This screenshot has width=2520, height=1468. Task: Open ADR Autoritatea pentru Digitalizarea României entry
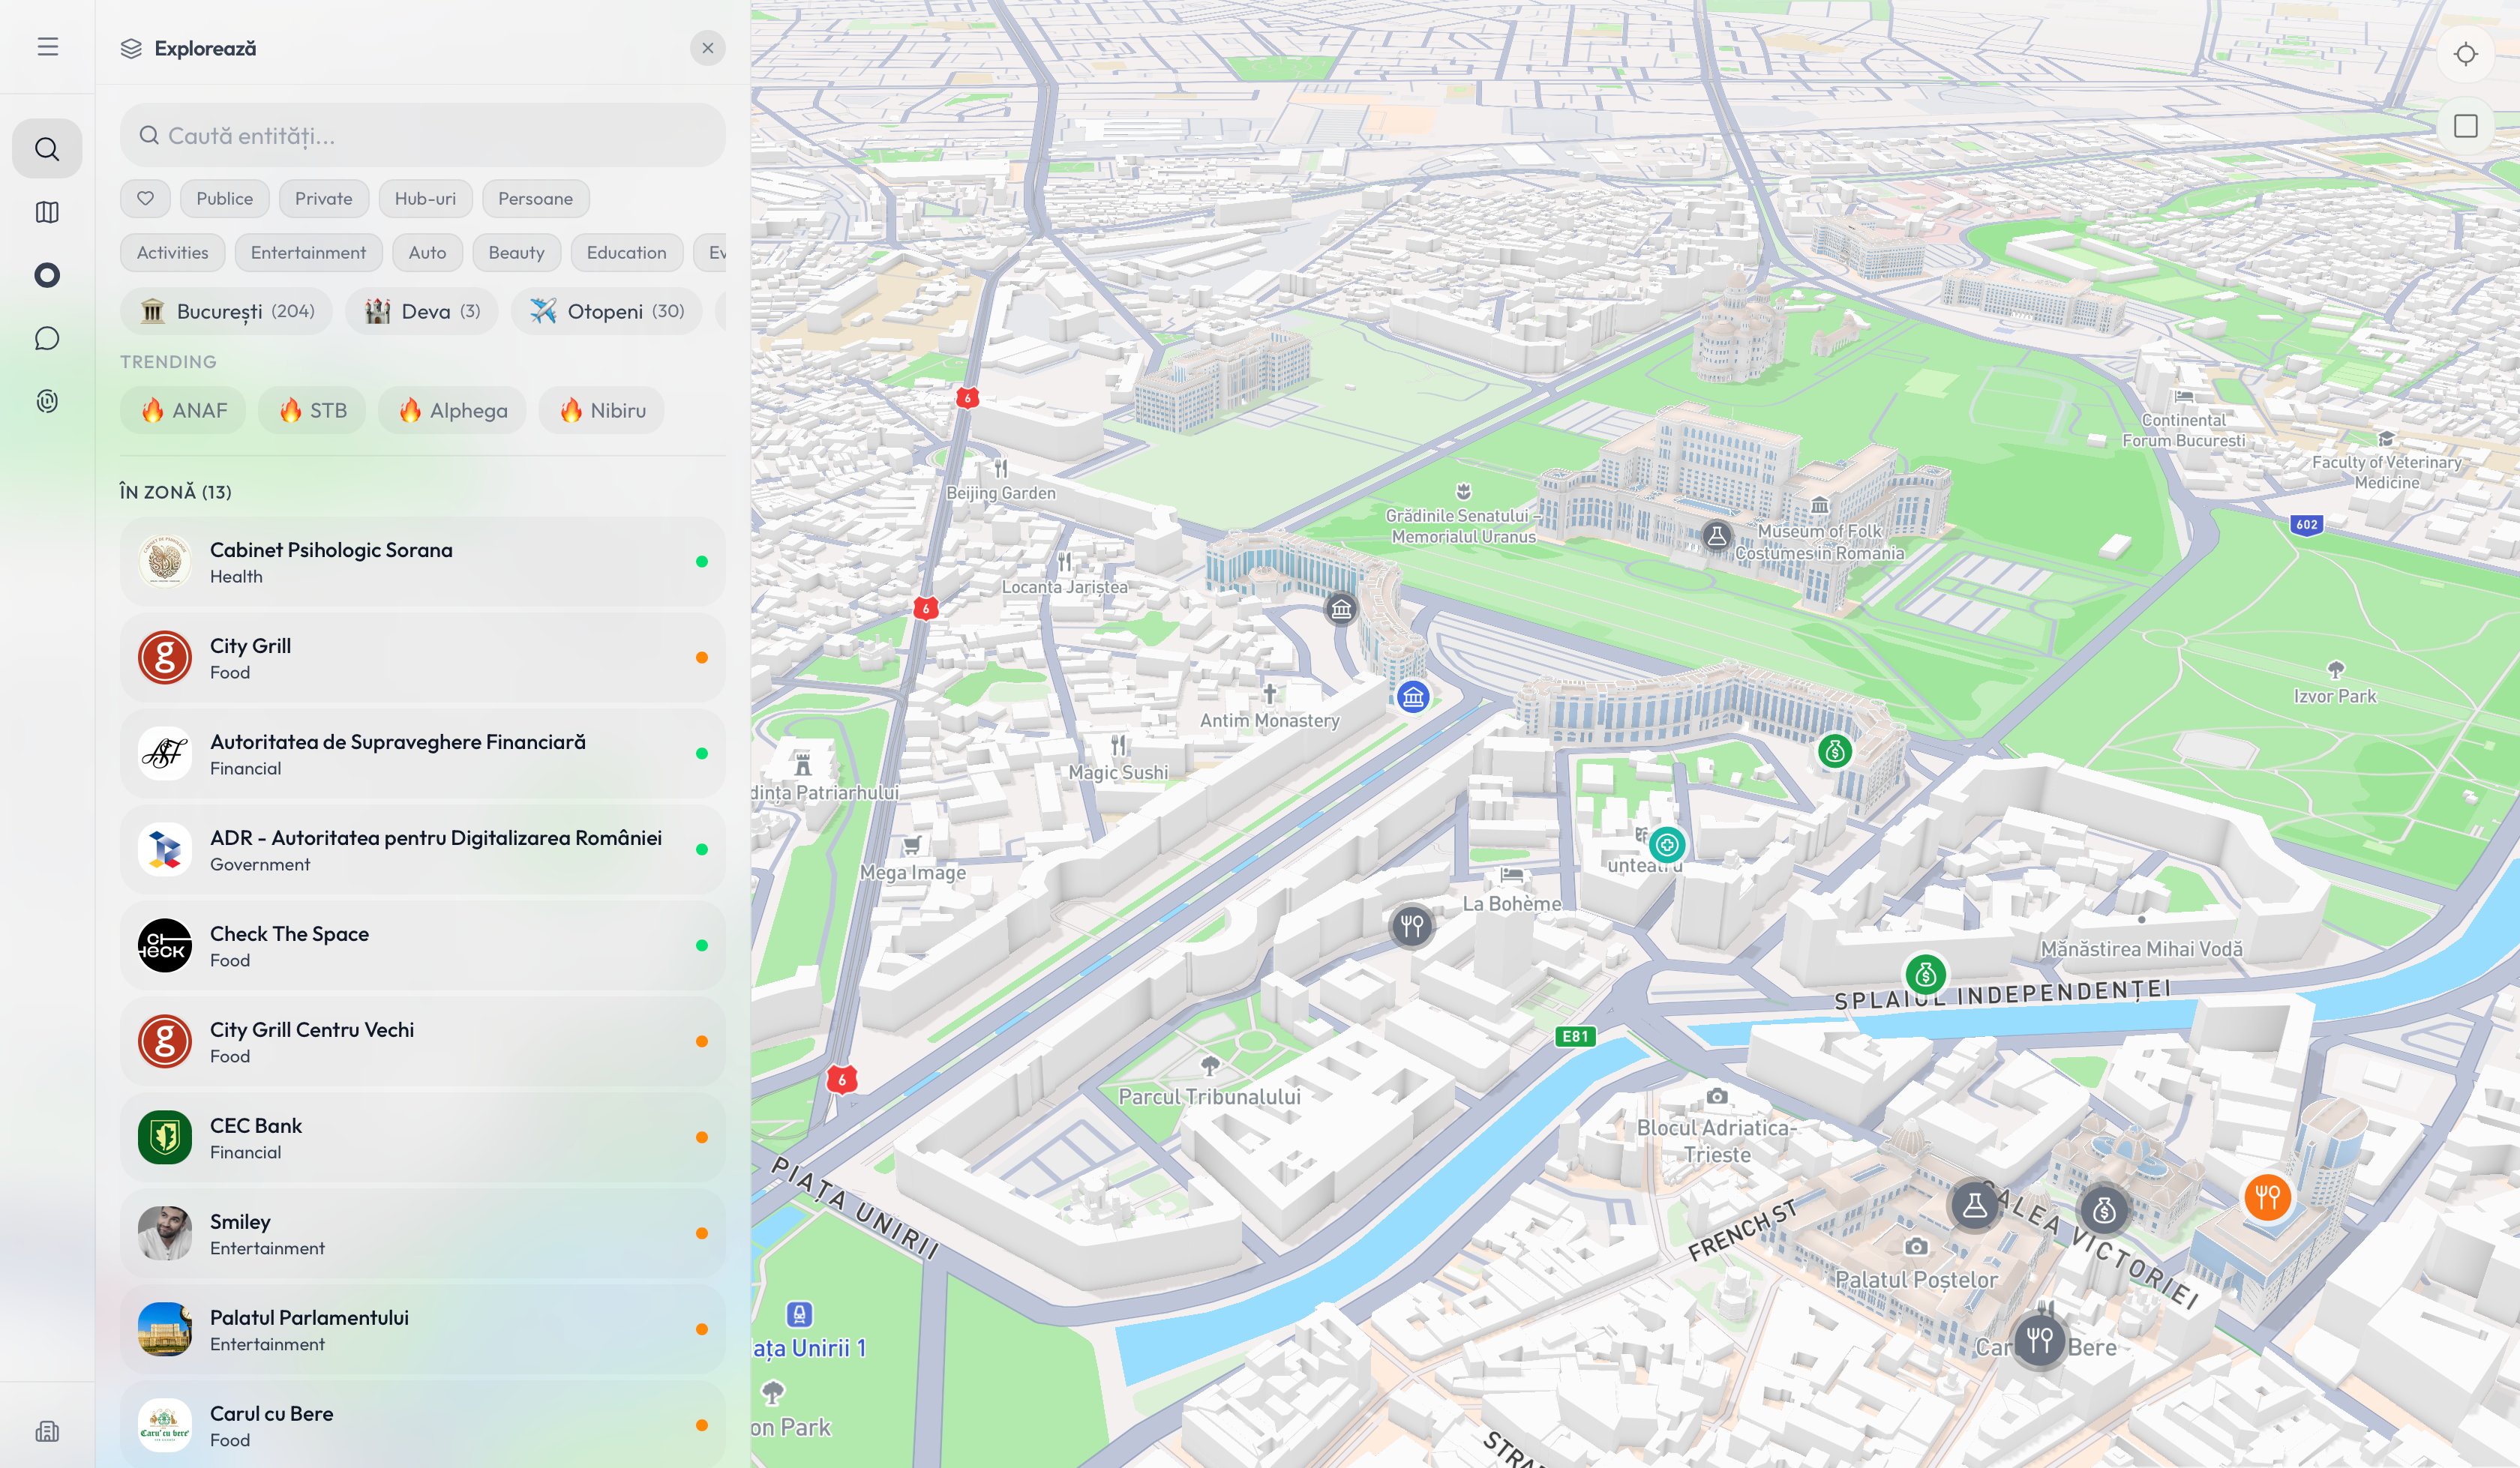click(x=422, y=850)
